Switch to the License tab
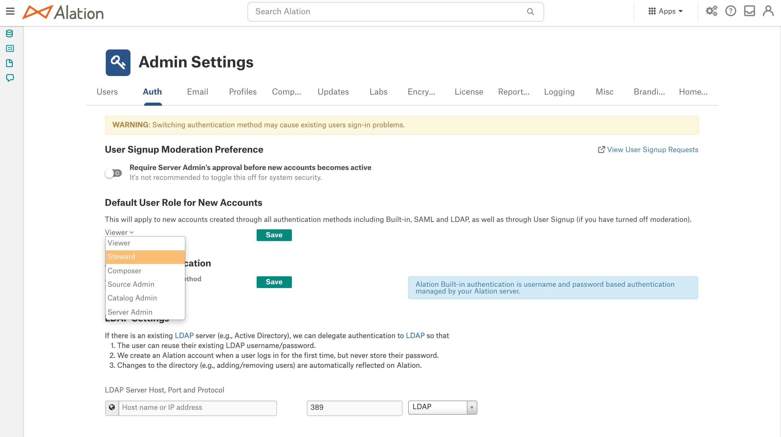Screen dimensions: 781x437 click(x=469, y=92)
